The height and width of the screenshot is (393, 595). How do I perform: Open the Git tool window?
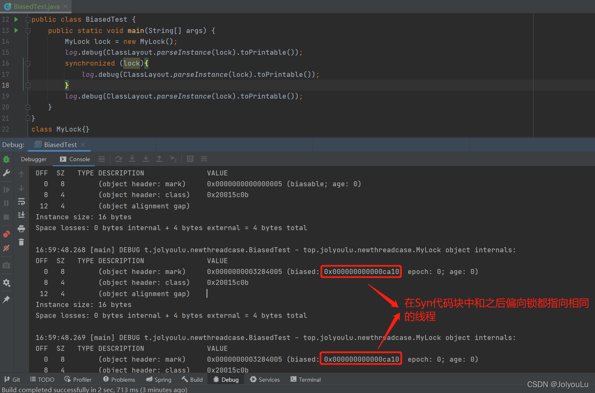[x=12, y=379]
